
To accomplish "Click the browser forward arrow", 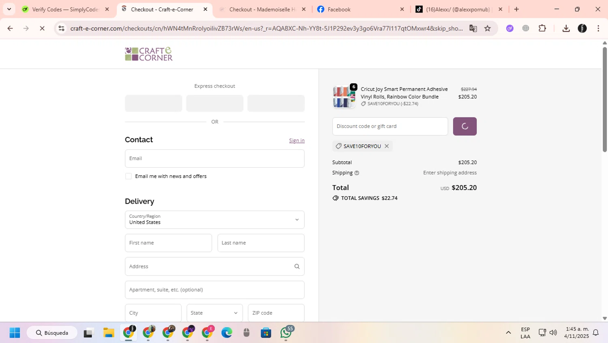I will [26, 28].
